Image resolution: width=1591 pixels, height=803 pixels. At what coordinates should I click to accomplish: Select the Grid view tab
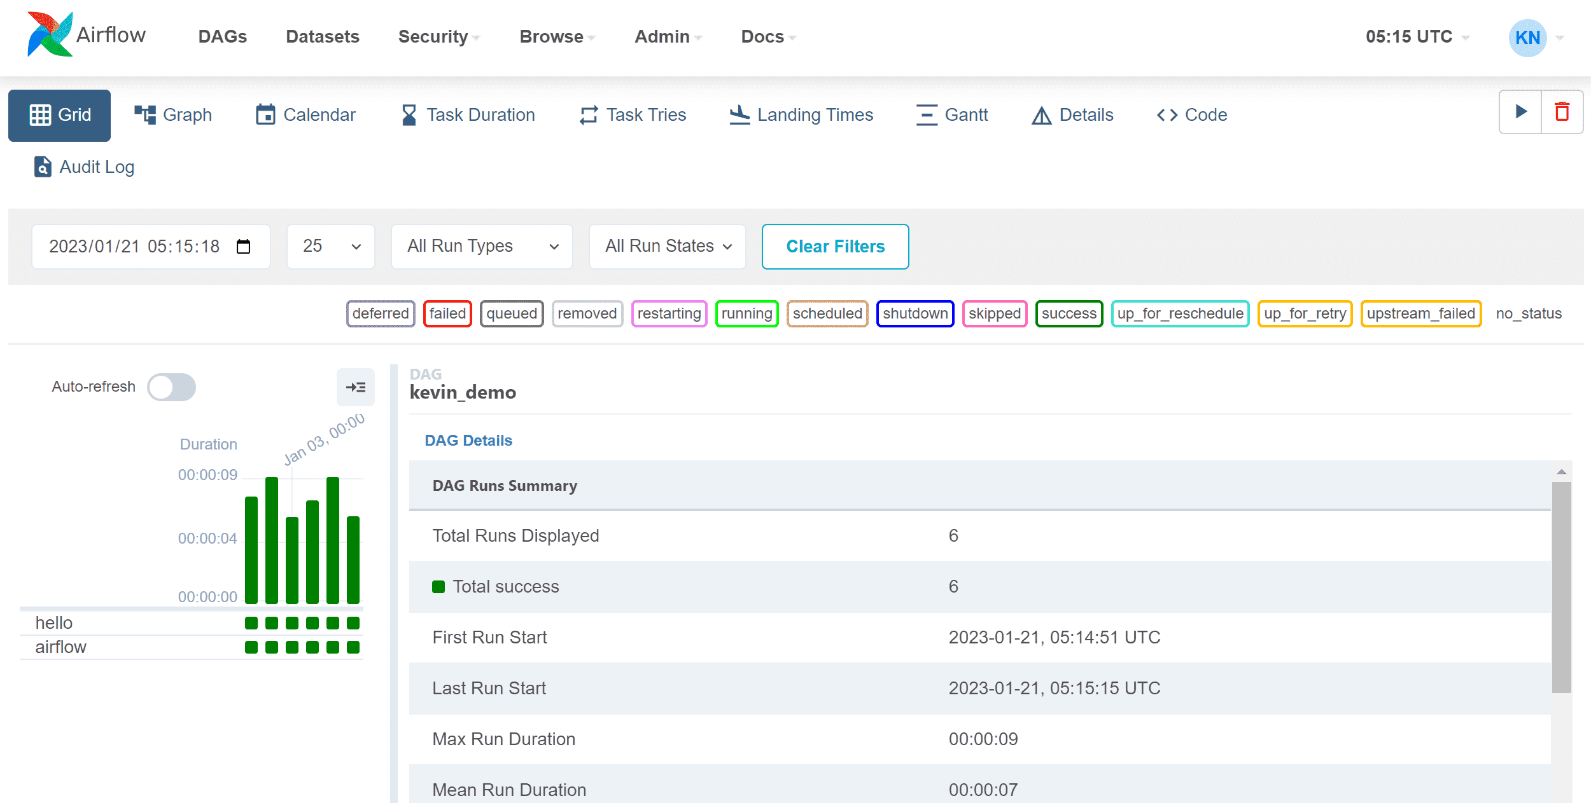point(59,115)
